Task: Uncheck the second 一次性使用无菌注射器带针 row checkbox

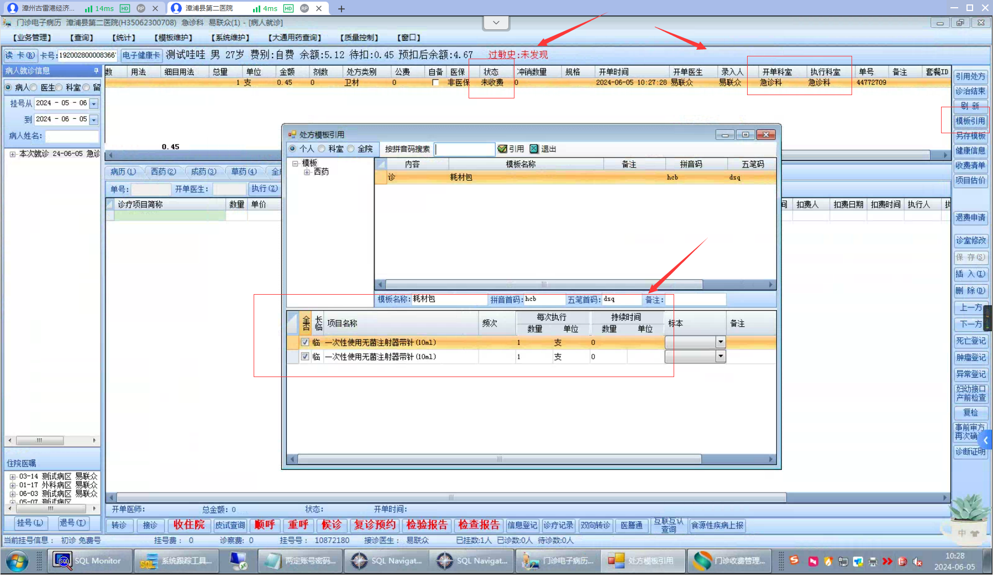Action: coord(305,357)
